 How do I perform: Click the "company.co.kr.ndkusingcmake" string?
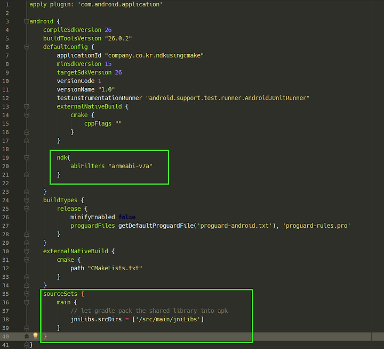click(x=154, y=55)
